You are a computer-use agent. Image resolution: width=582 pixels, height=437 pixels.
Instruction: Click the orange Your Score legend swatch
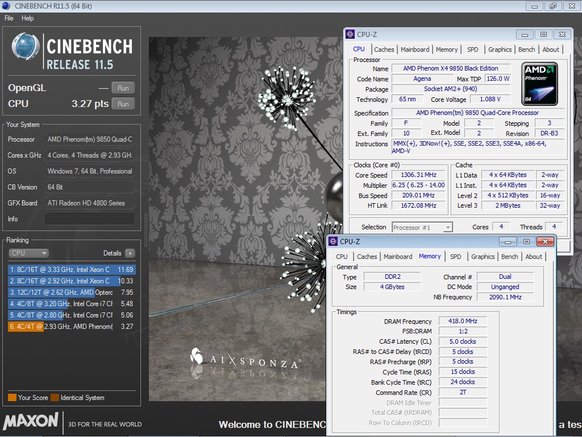(12, 397)
